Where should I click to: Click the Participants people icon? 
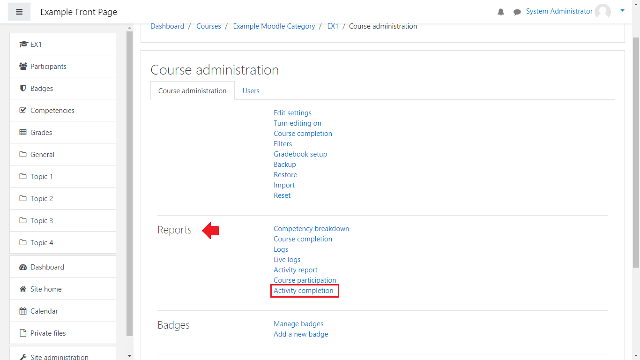tap(23, 67)
